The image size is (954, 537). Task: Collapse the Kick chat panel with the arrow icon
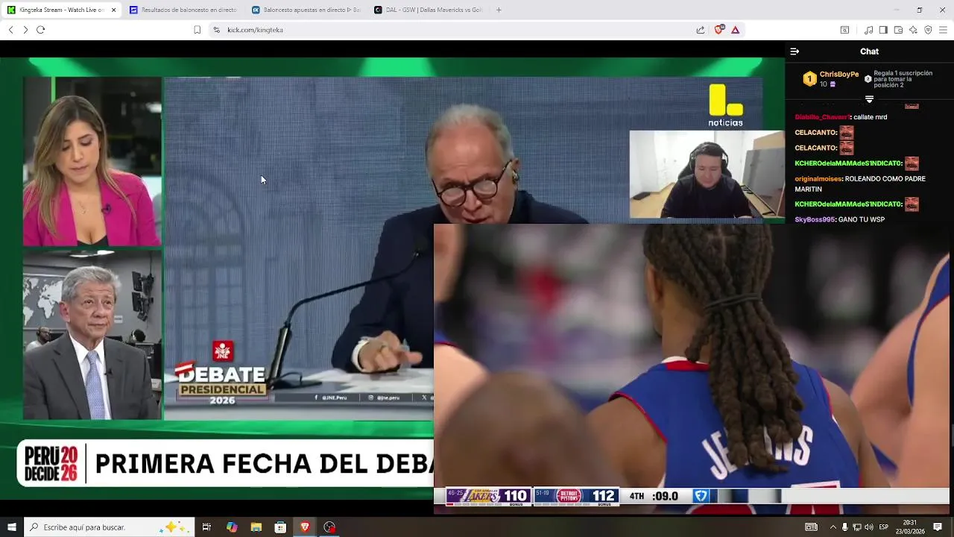795,51
